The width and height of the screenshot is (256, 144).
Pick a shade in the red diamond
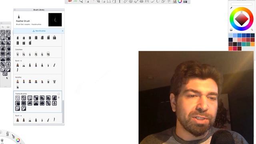242,19
